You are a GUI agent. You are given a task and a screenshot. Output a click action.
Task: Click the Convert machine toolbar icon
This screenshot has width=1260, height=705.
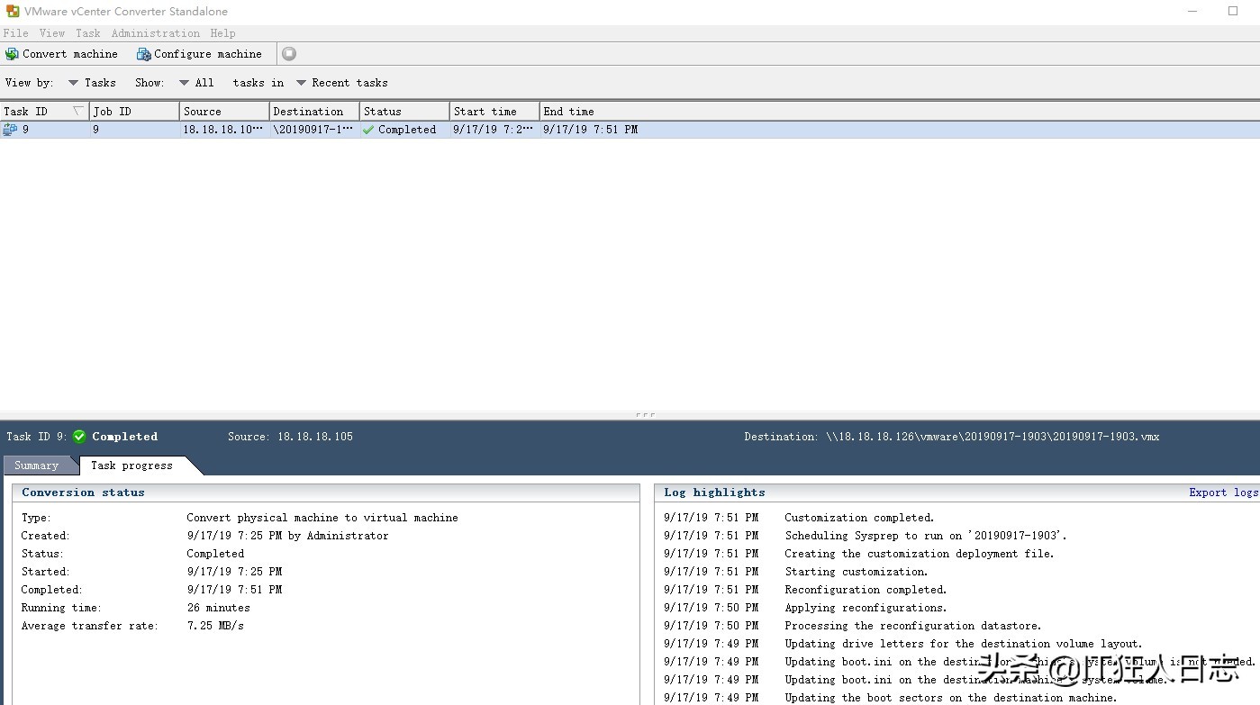tap(12, 54)
